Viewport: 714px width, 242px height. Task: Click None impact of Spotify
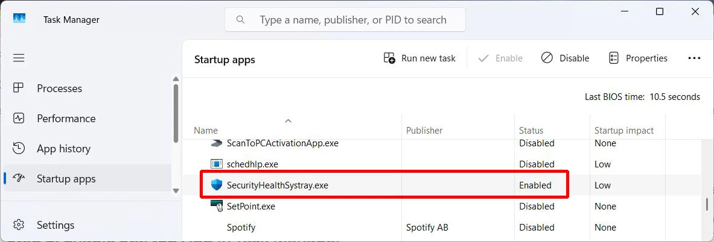click(x=605, y=227)
